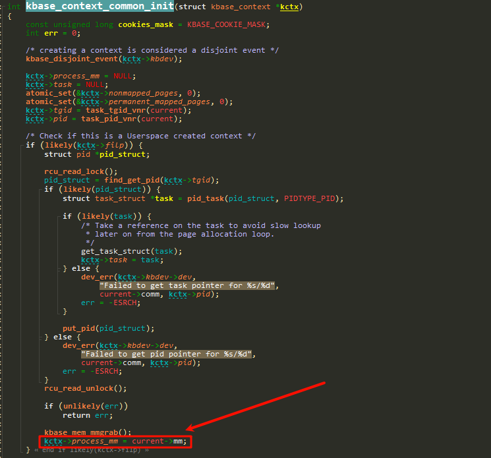Click the "Failed to get pid pointer" string
The width and height of the screenshot is (491, 458).
[167, 354]
